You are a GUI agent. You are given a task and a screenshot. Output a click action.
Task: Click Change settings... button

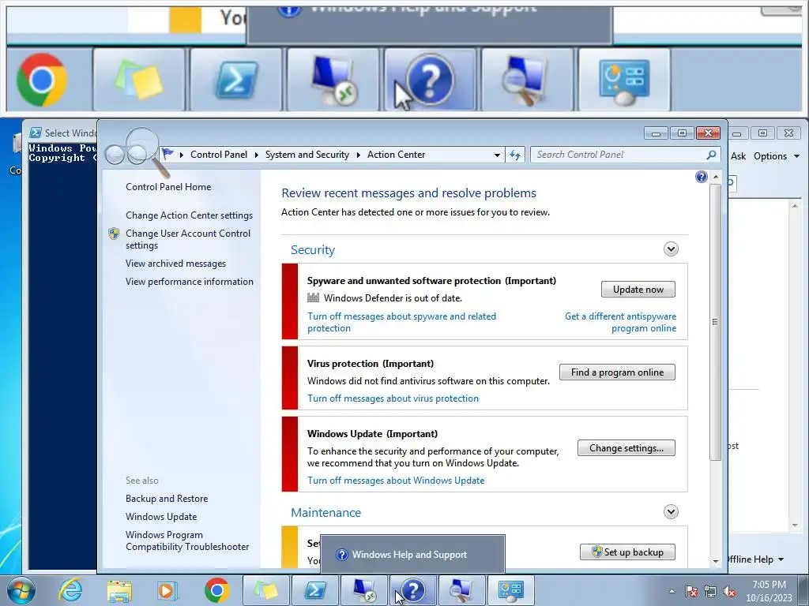627,448
